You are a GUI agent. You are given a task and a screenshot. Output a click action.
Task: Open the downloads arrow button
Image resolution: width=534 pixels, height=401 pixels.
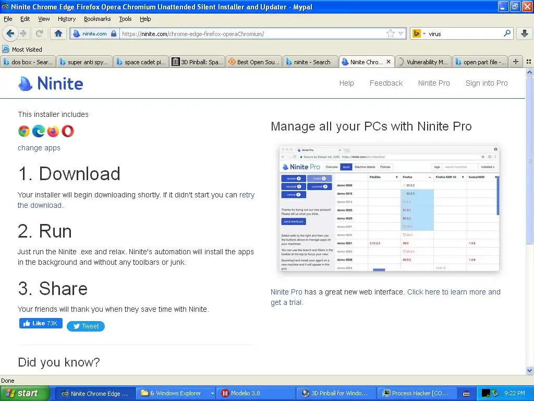click(x=525, y=33)
